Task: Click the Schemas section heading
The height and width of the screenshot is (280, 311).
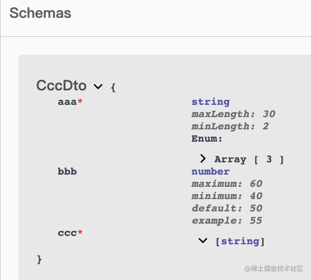Action: (x=40, y=13)
